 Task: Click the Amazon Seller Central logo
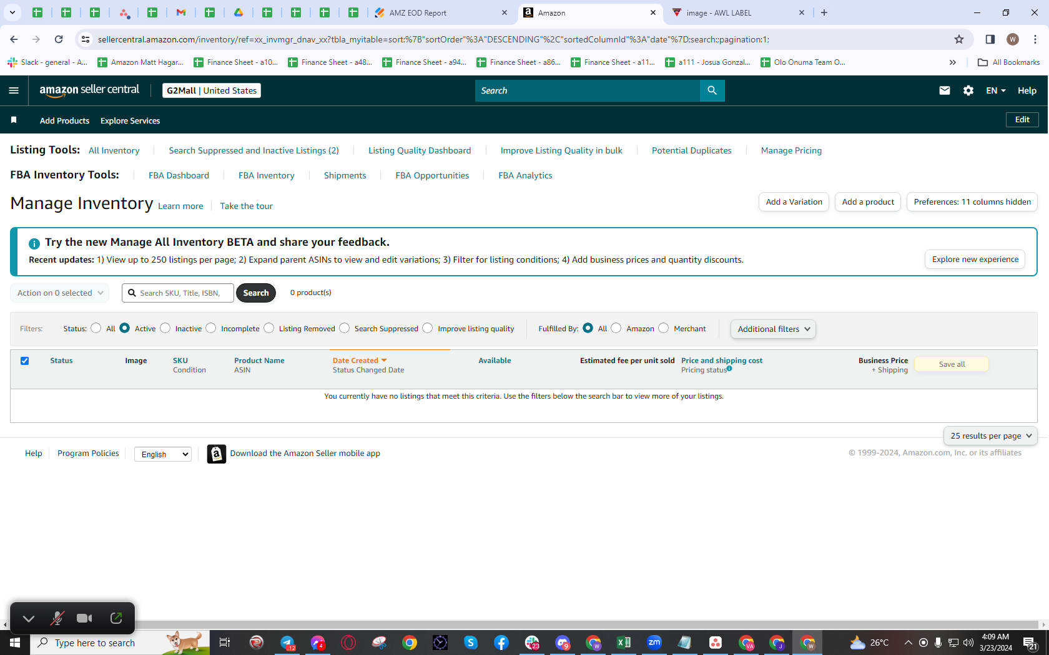[x=89, y=90]
